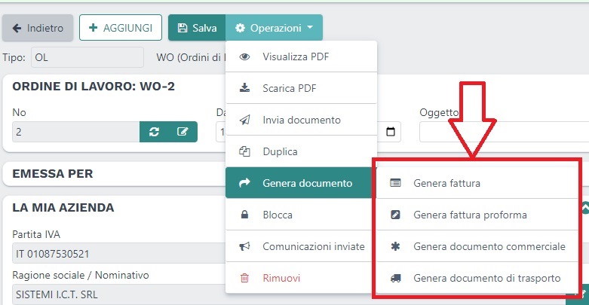Click the edit pencil icon beside number field
The height and width of the screenshot is (305, 589).
pos(183,132)
